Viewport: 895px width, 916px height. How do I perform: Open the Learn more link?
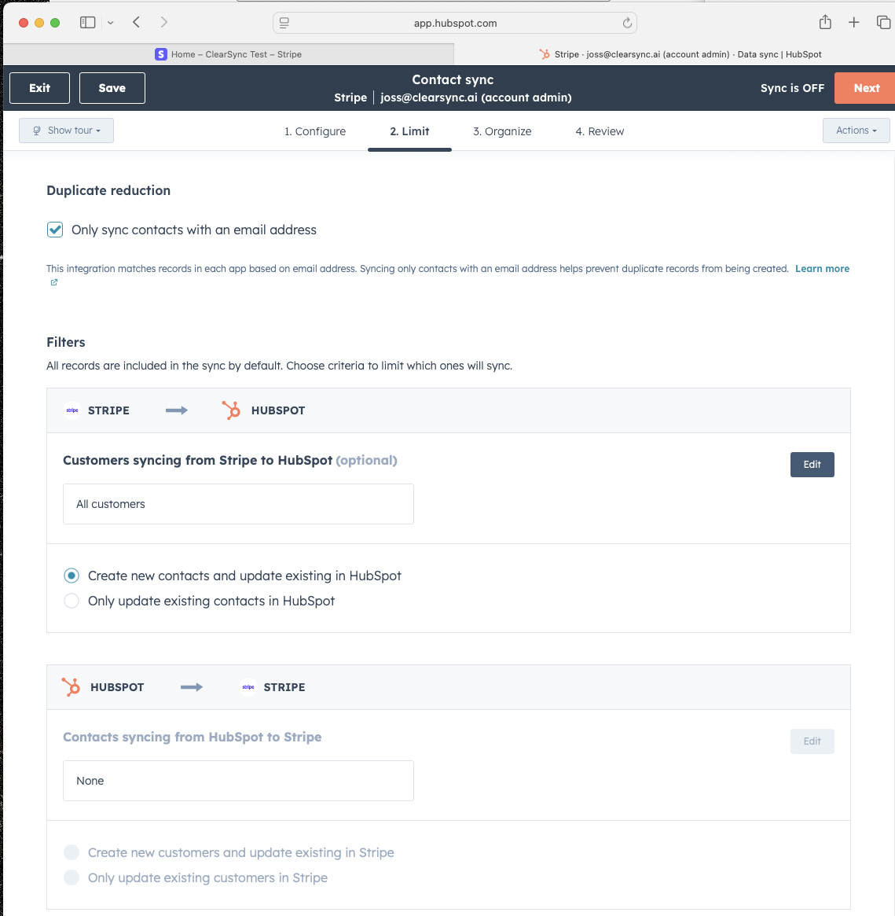[x=822, y=269]
